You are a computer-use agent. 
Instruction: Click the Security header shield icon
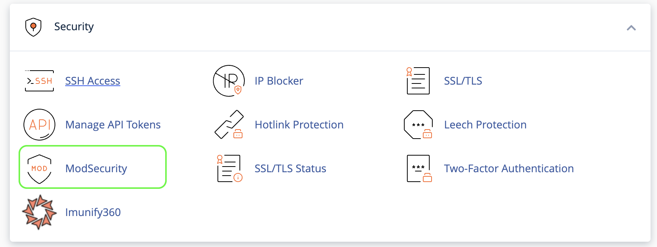[x=33, y=27]
